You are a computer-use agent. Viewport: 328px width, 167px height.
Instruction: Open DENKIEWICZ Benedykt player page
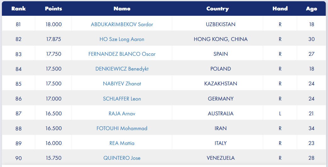tap(122, 69)
